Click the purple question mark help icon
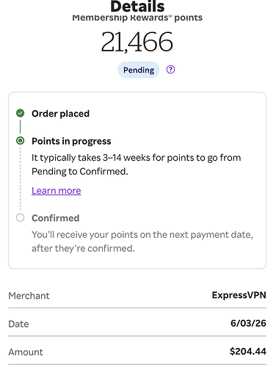 tap(170, 70)
